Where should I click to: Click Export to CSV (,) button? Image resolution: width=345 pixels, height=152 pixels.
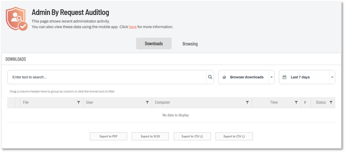click(234, 136)
